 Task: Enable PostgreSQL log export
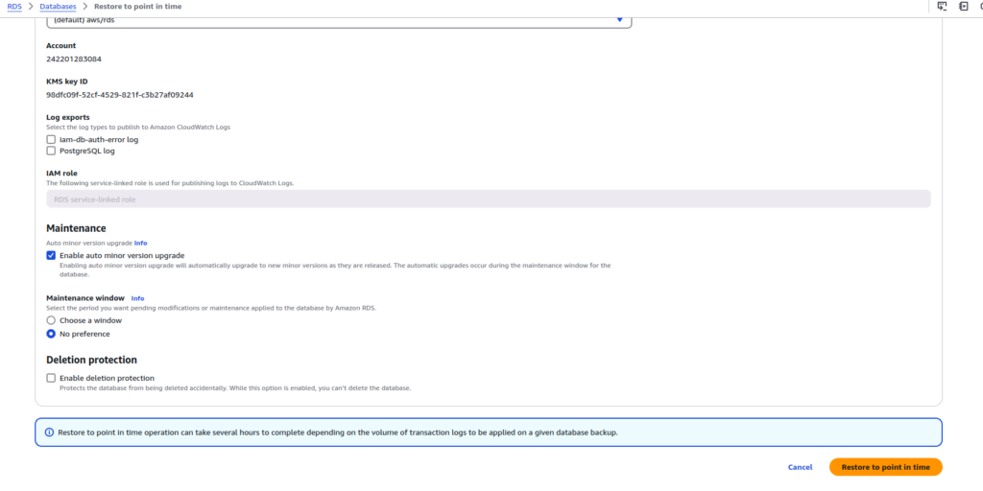coord(51,151)
